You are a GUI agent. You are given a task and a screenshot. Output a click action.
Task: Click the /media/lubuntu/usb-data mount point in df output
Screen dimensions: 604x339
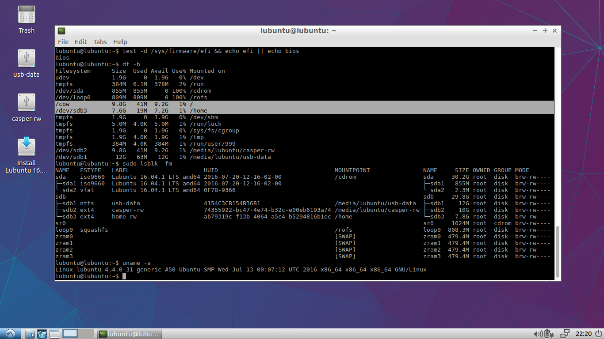click(230, 157)
